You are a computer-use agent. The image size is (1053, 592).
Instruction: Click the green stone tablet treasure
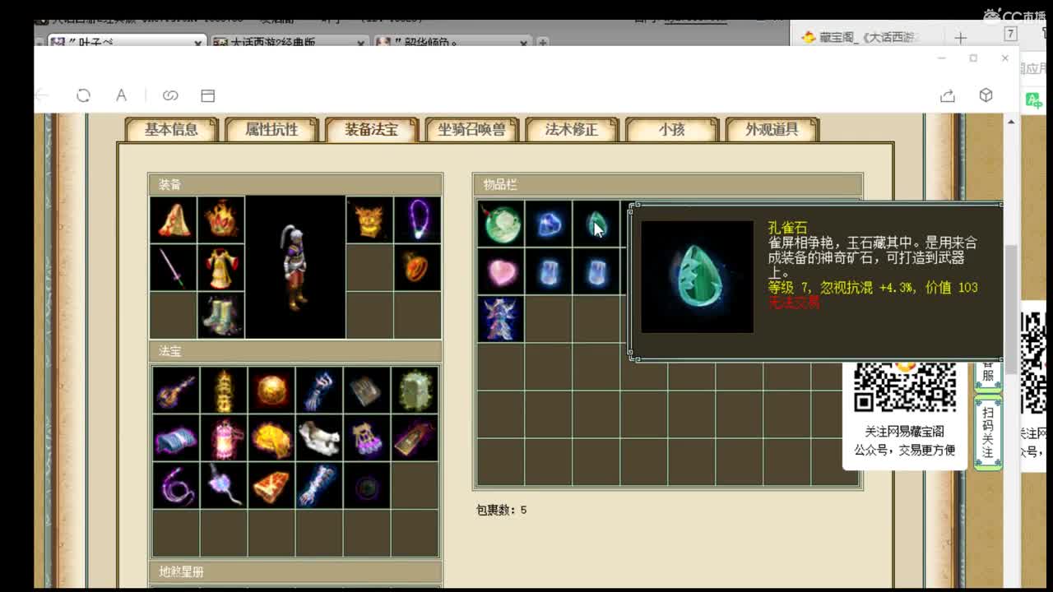415,391
